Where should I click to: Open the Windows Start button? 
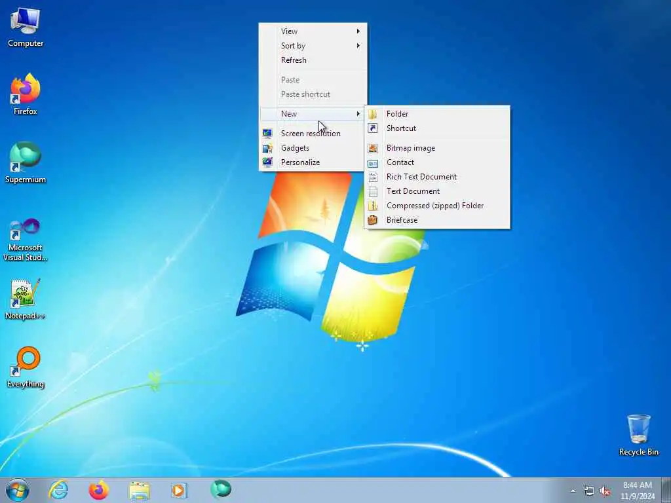[x=18, y=490]
